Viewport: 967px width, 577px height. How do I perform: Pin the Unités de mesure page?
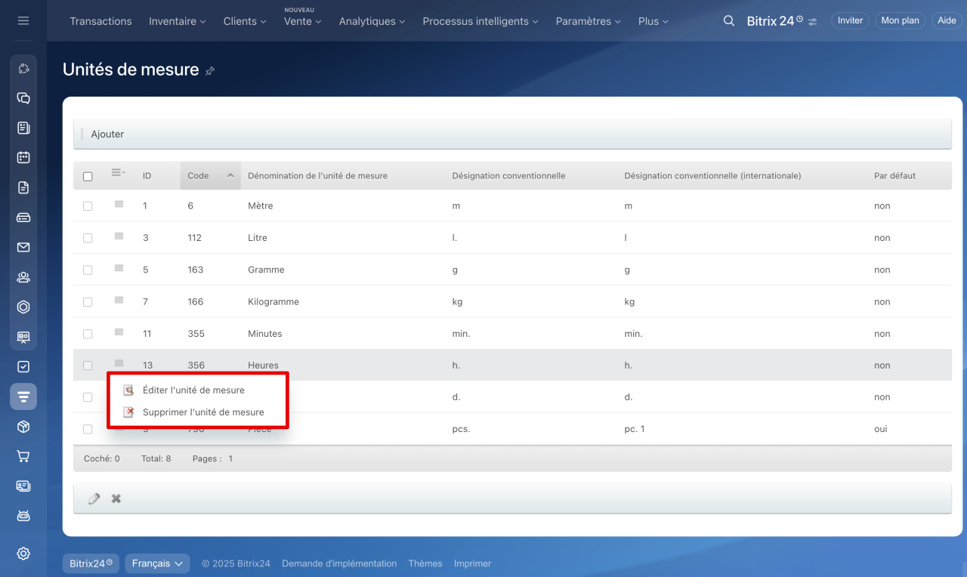tap(210, 71)
